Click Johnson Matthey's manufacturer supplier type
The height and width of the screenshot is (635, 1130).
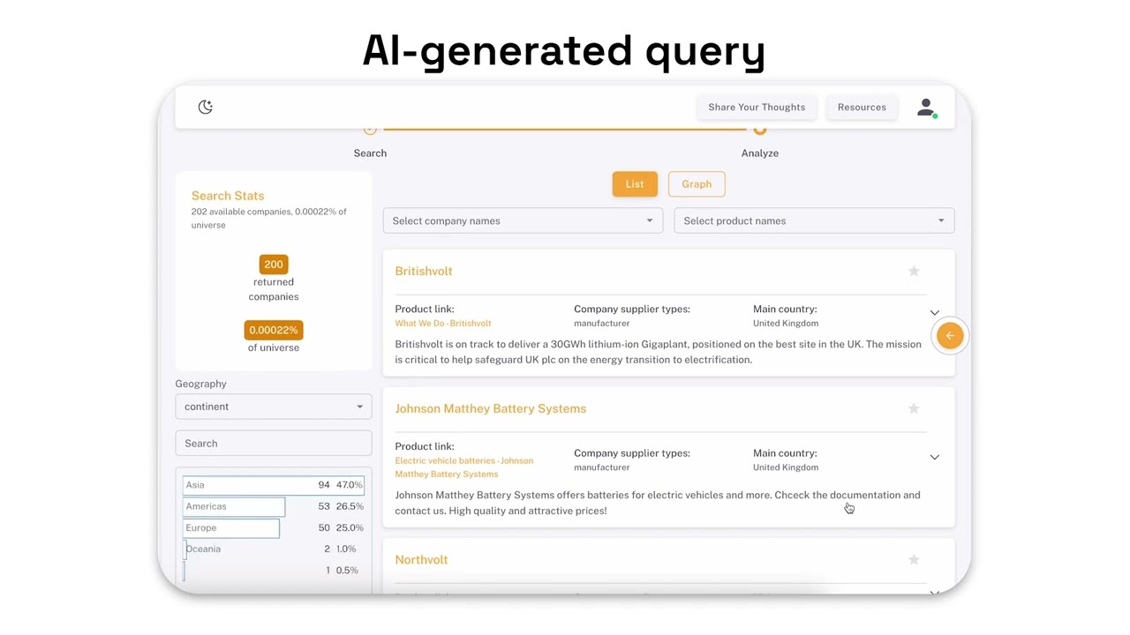point(602,467)
